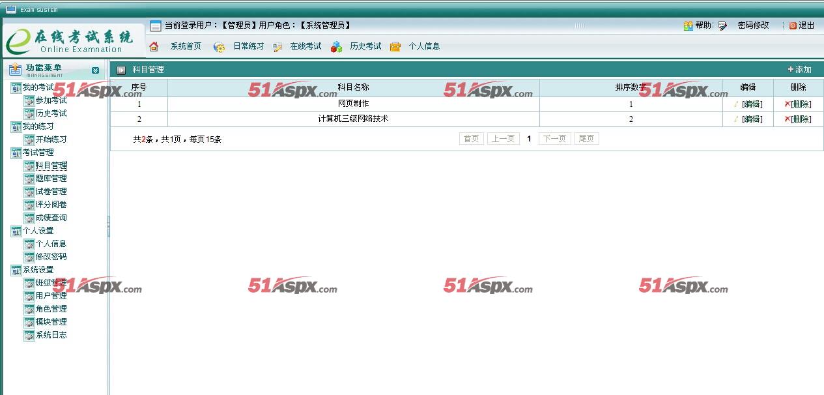Select 历史考试 in the sidebar tree
This screenshot has width=824, height=395.
pos(51,113)
